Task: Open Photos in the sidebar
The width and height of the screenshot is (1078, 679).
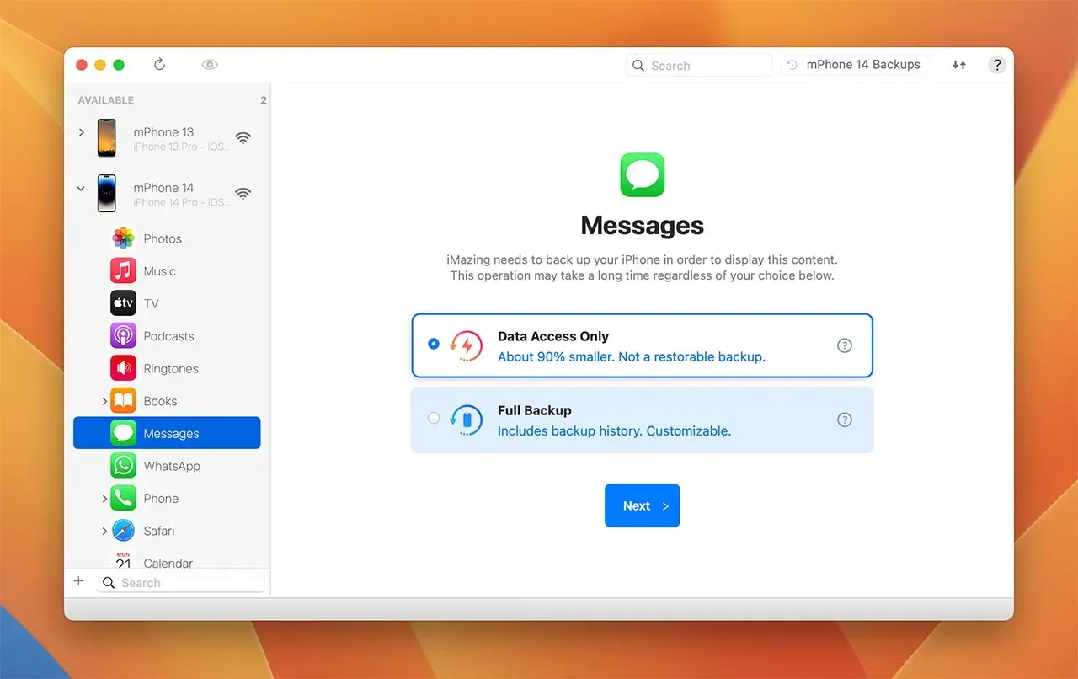Action: pos(162,238)
